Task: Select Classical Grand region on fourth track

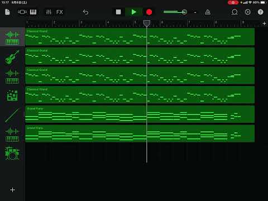Action: (140, 95)
